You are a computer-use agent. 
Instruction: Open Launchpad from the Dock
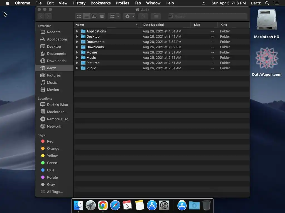(x=90, y=205)
